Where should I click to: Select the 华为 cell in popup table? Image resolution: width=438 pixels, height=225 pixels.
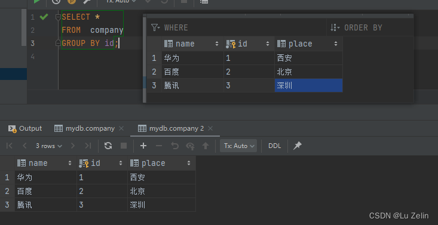pyautogui.click(x=193, y=58)
